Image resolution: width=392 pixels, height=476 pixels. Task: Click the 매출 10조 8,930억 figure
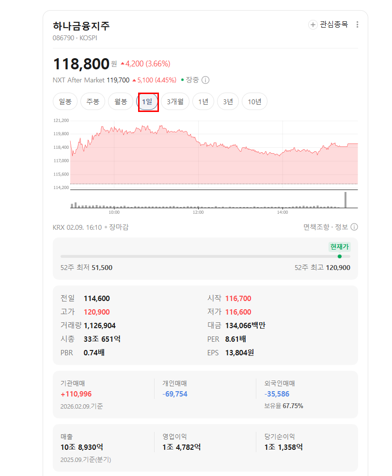click(82, 447)
